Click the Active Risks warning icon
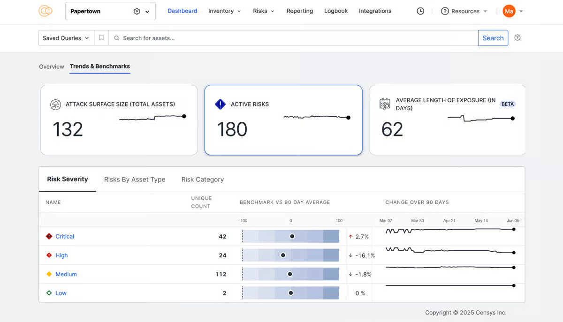563x322 pixels. [220, 104]
